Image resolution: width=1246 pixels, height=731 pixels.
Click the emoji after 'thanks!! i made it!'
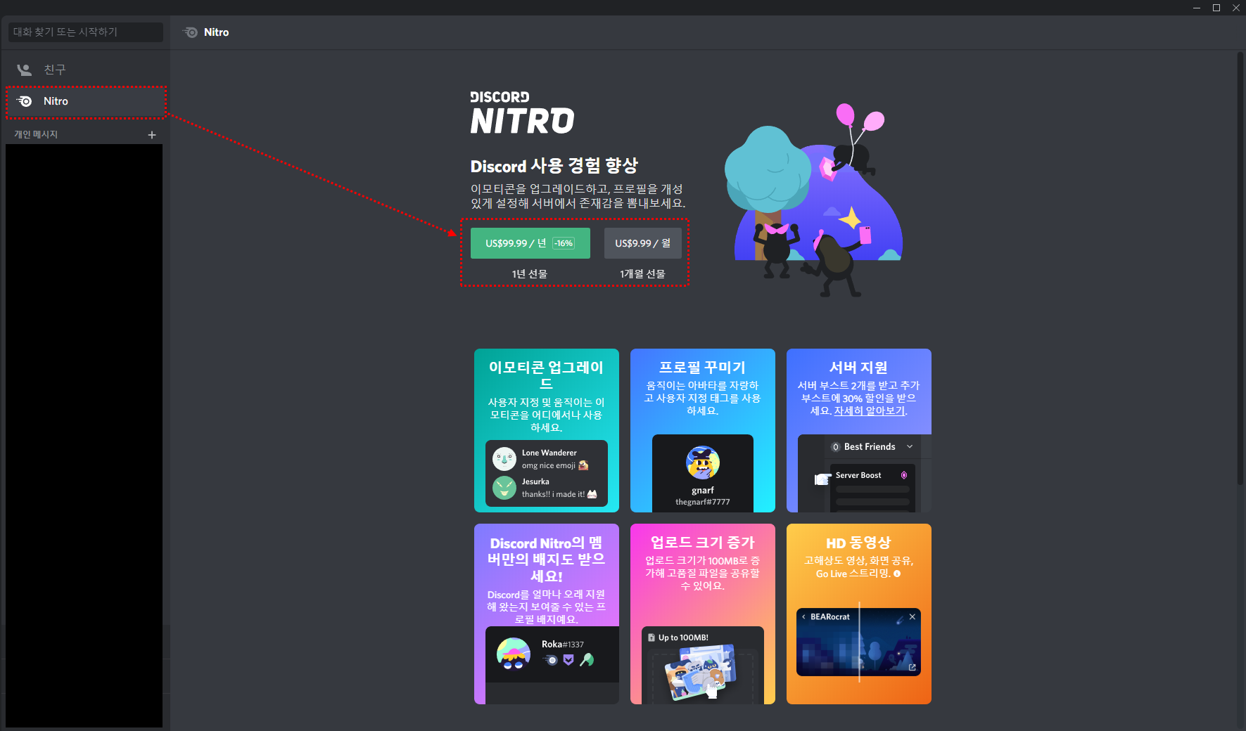(592, 494)
